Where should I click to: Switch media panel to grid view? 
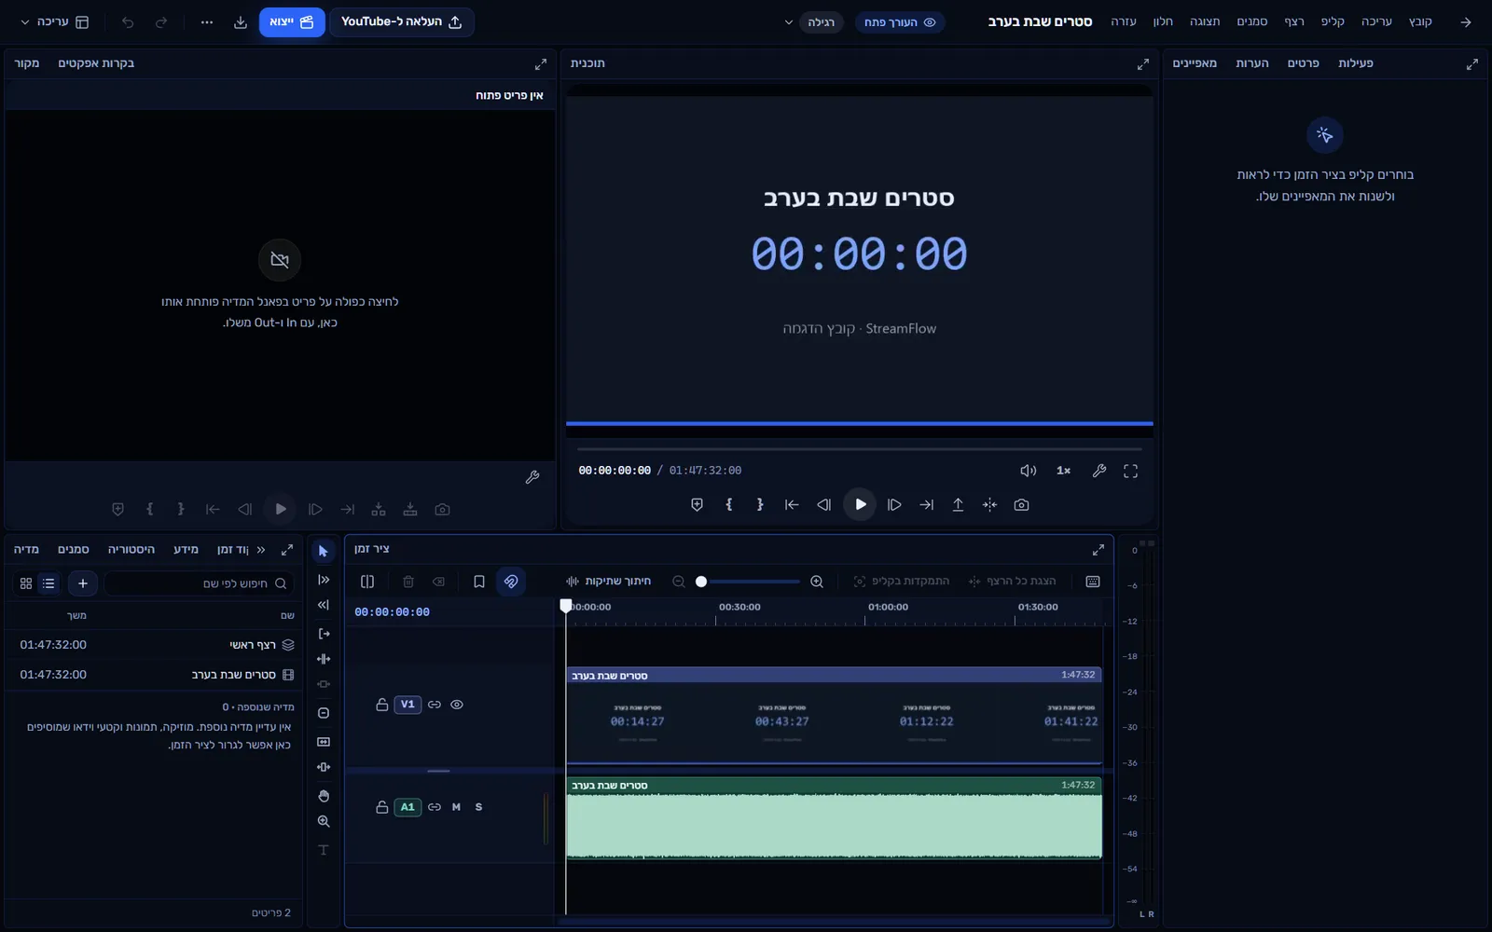tap(26, 583)
